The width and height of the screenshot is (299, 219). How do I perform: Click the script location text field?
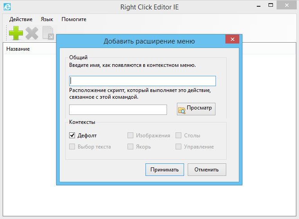(118, 109)
